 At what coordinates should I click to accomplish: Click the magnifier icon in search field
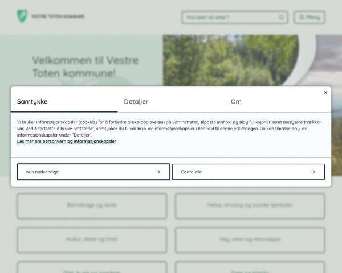click(x=281, y=17)
